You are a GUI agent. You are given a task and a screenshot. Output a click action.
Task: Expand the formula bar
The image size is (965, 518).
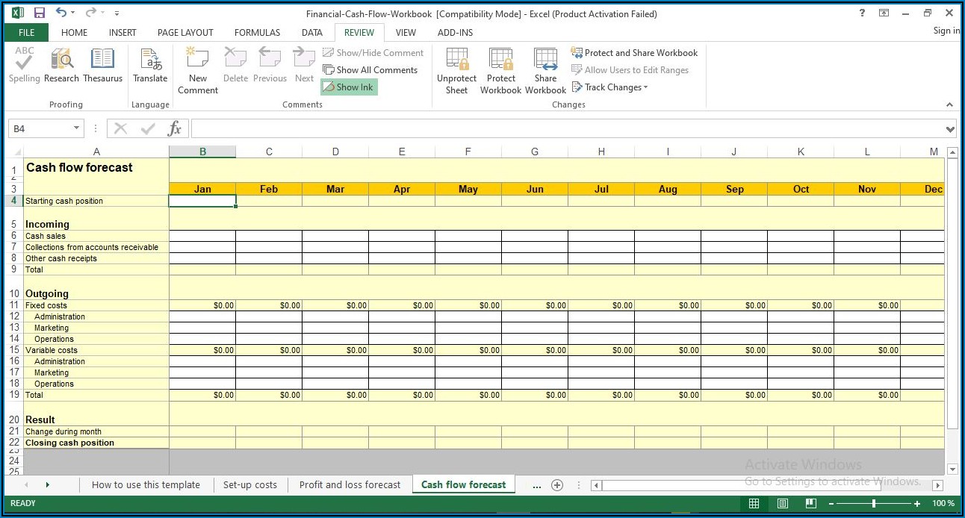click(950, 129)
